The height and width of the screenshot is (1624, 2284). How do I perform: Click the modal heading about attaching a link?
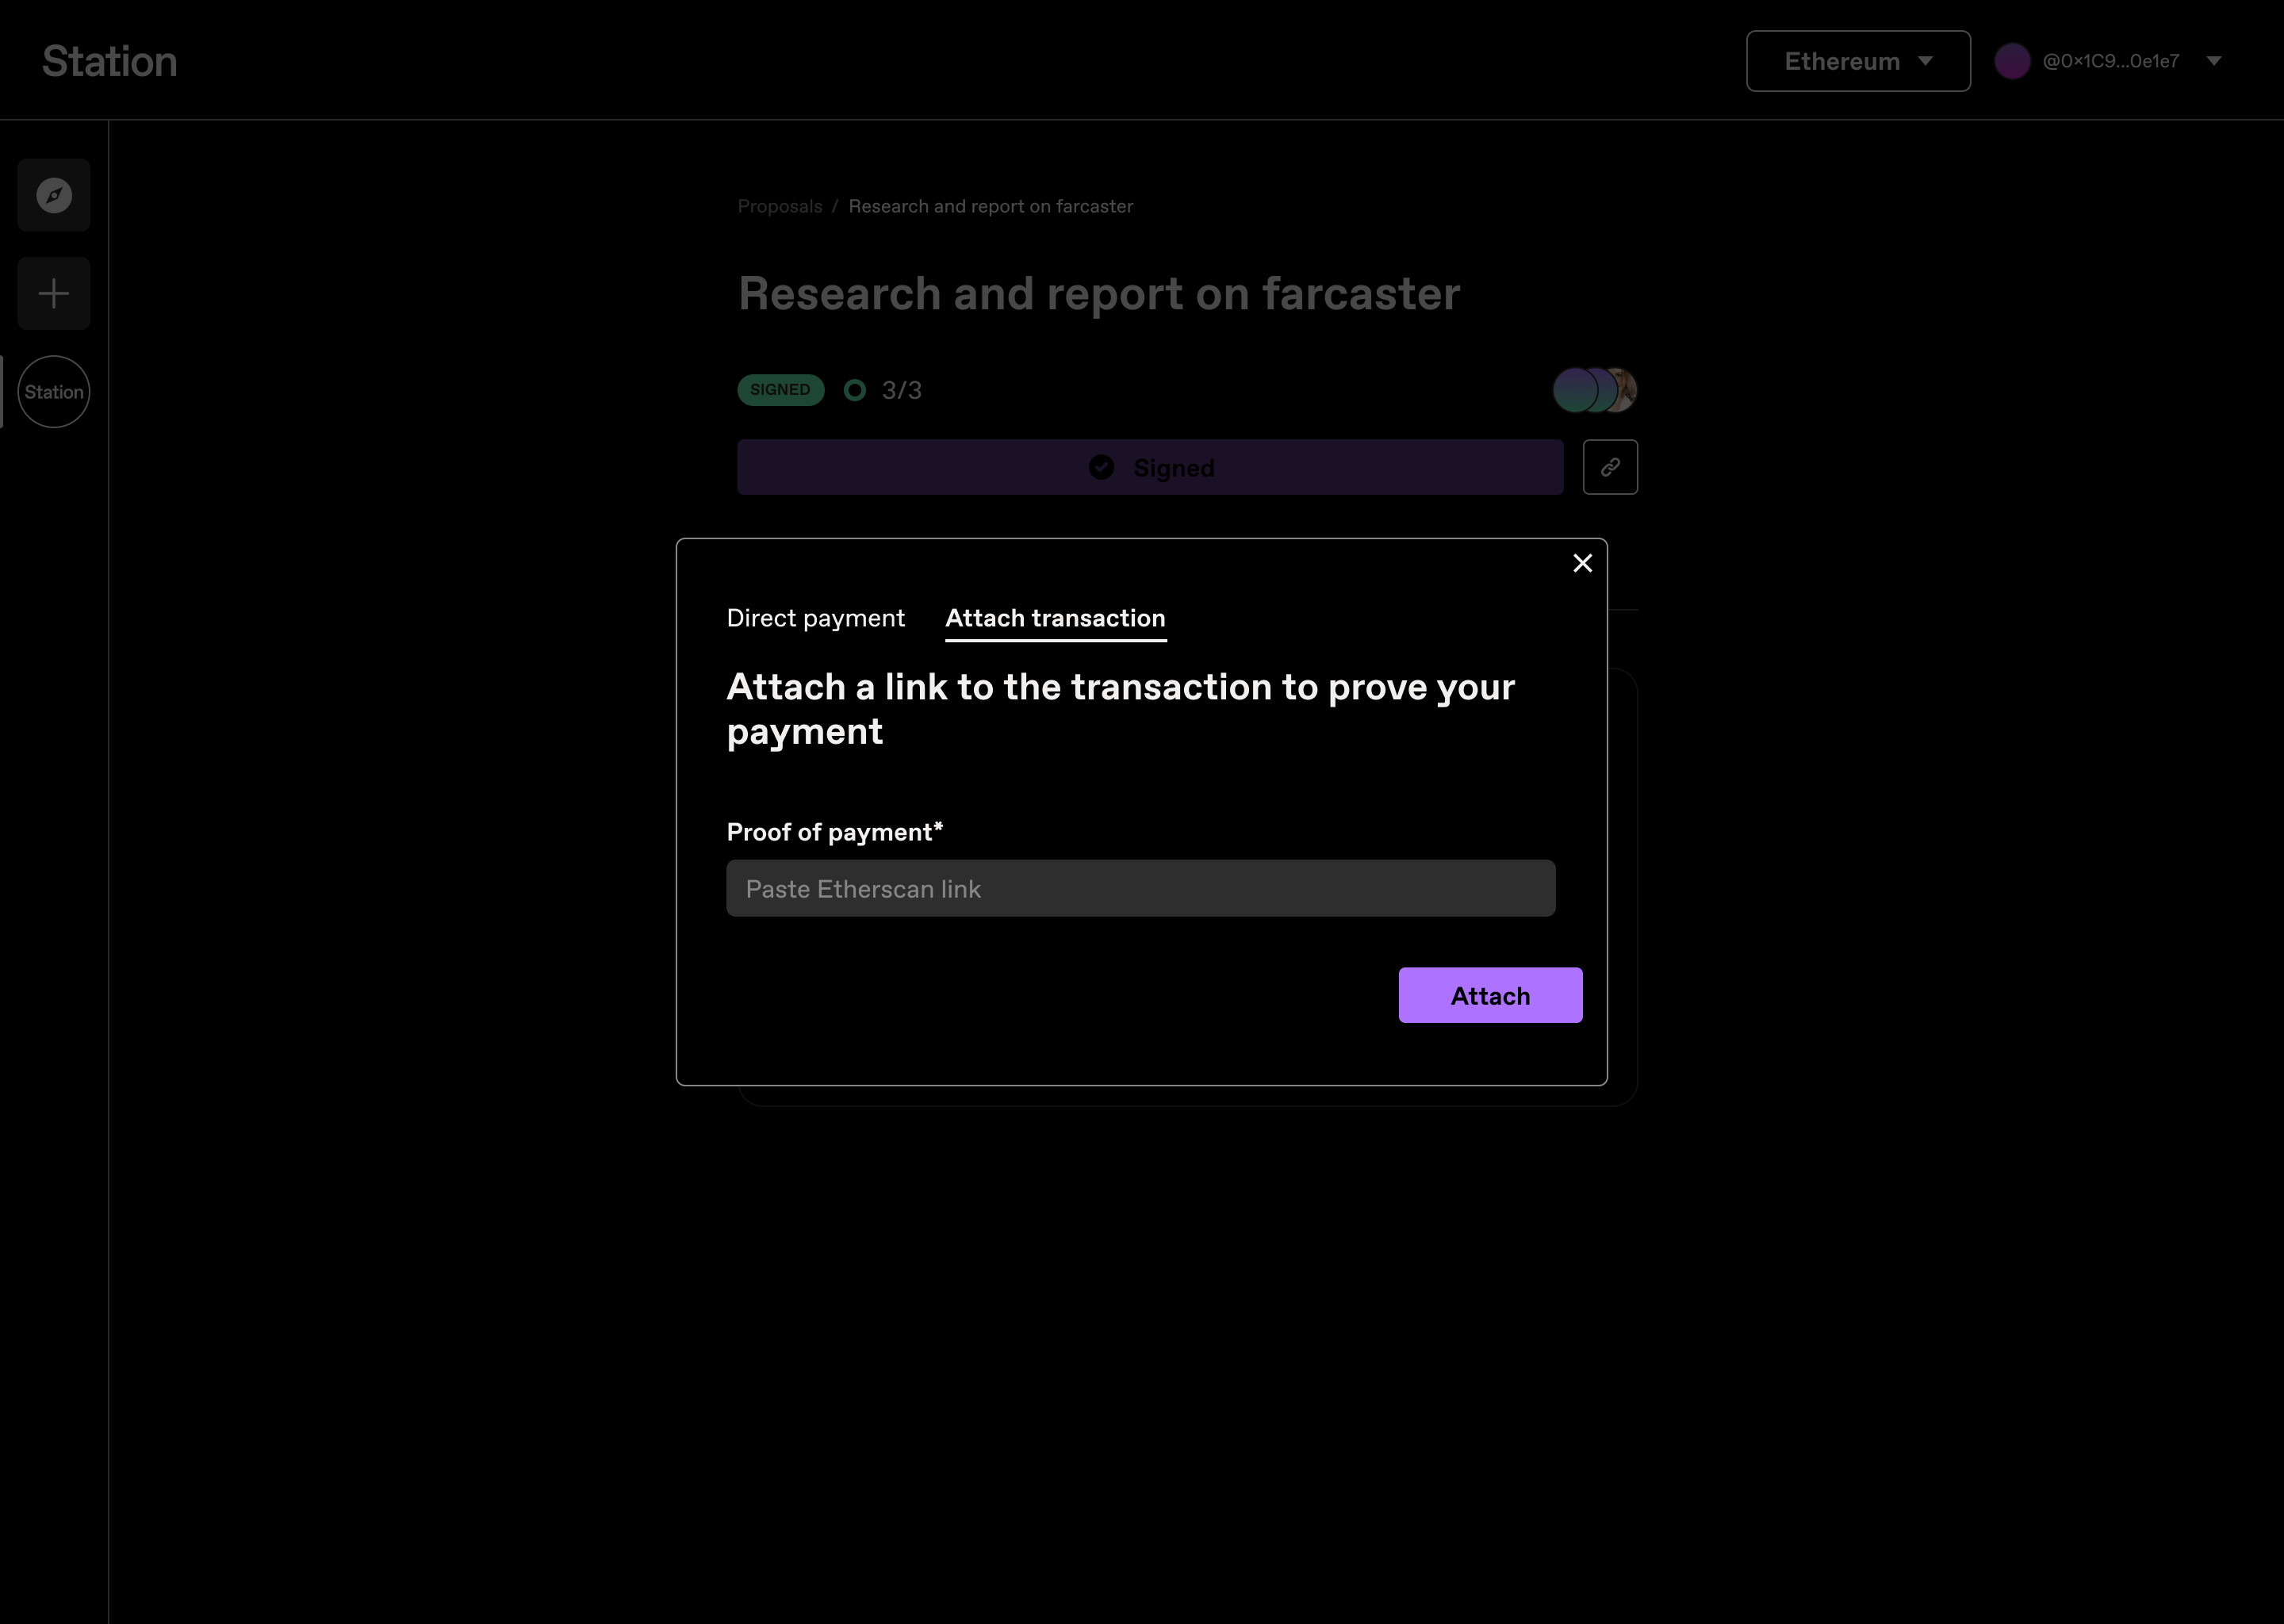[x=1120, y=709]
